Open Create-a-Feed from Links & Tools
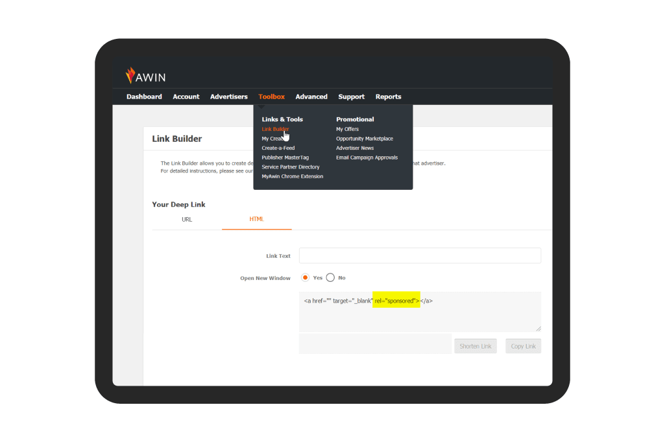 [278, 148]
